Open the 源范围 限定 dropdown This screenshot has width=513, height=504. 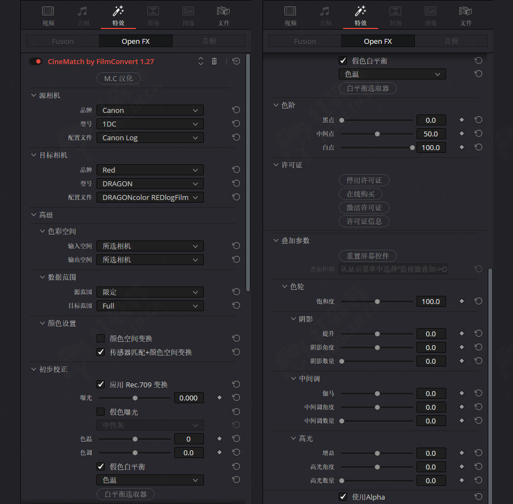[150, 292]
